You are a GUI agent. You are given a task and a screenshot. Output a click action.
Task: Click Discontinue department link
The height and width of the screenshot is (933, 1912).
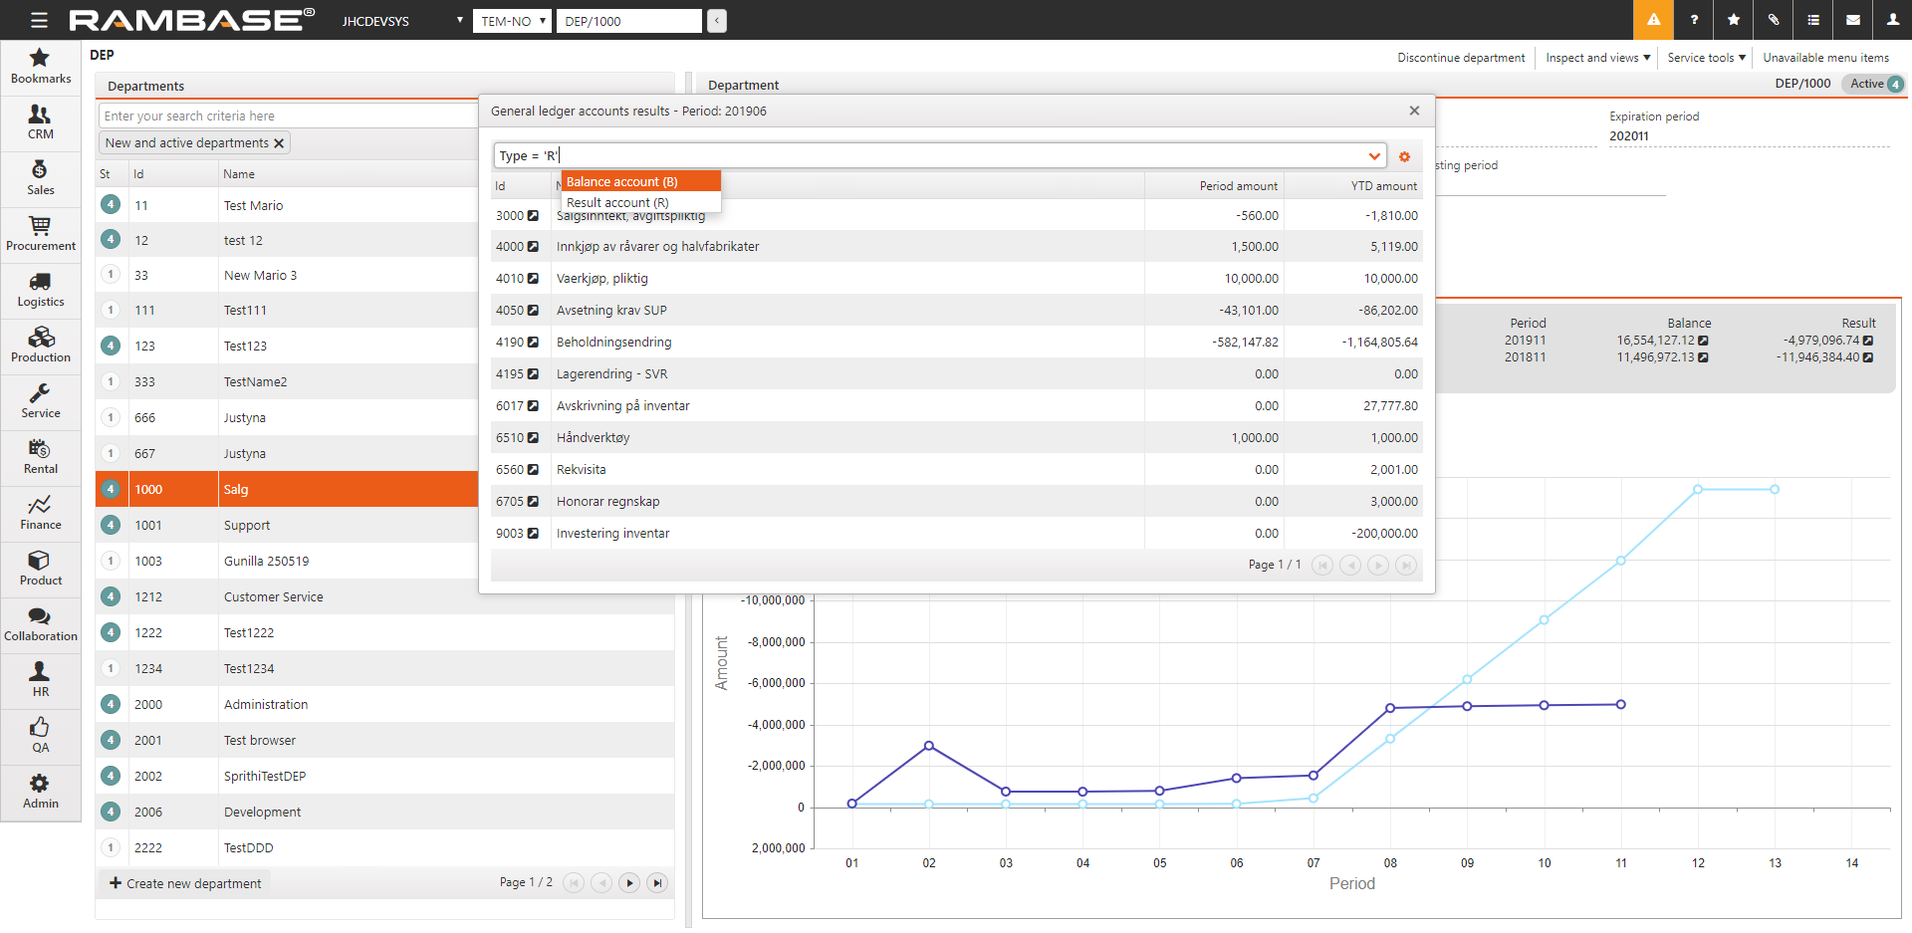(1461, 58)
